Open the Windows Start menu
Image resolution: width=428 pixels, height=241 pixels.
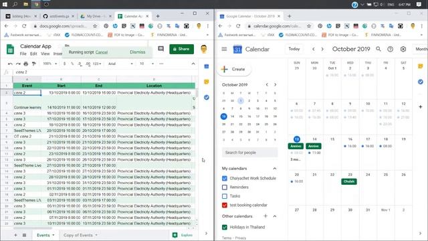[x=5, y=5]
